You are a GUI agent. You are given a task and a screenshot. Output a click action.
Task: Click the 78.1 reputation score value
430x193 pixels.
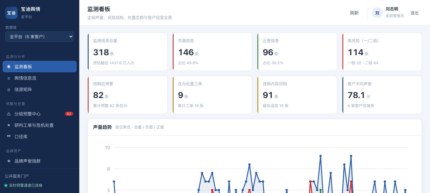coord(356,95)
